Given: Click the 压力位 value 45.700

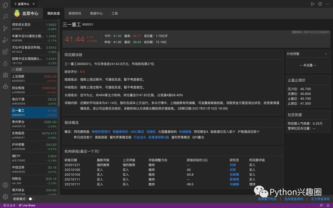Looking at the screenshot, I should click(305, 89).
